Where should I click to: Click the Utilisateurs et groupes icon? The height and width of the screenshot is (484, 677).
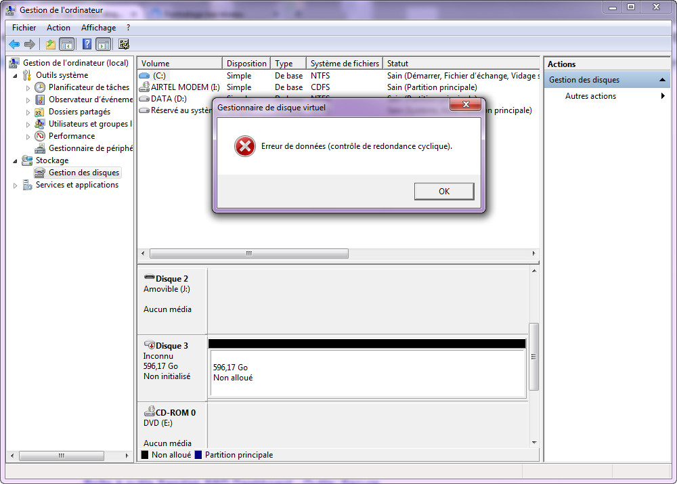click(x=40, y=124)
